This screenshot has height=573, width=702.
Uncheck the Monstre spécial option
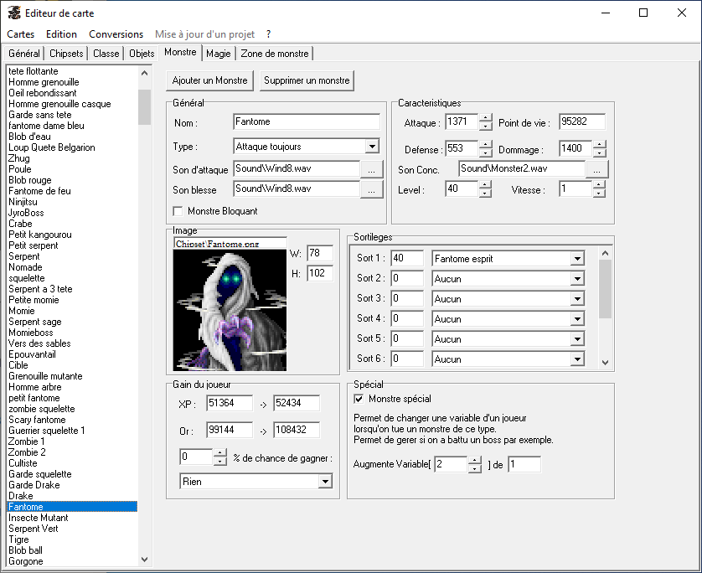coord(359,399)
